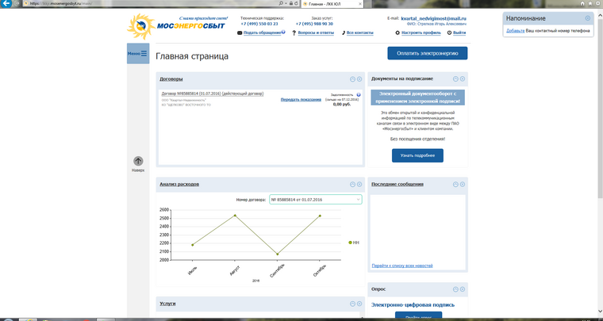
Task: Click the Добавьте link in the reminder
Action: pyautogui.click(x=515, y=31)
